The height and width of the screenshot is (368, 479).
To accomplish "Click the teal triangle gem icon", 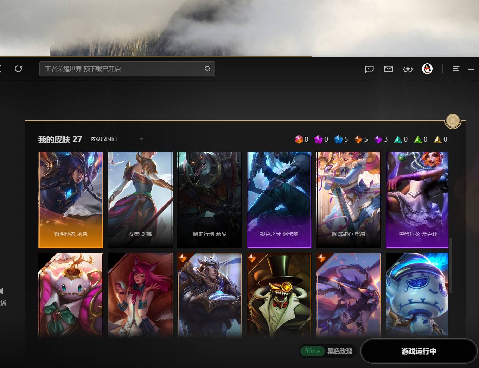I will pos(398,139).
